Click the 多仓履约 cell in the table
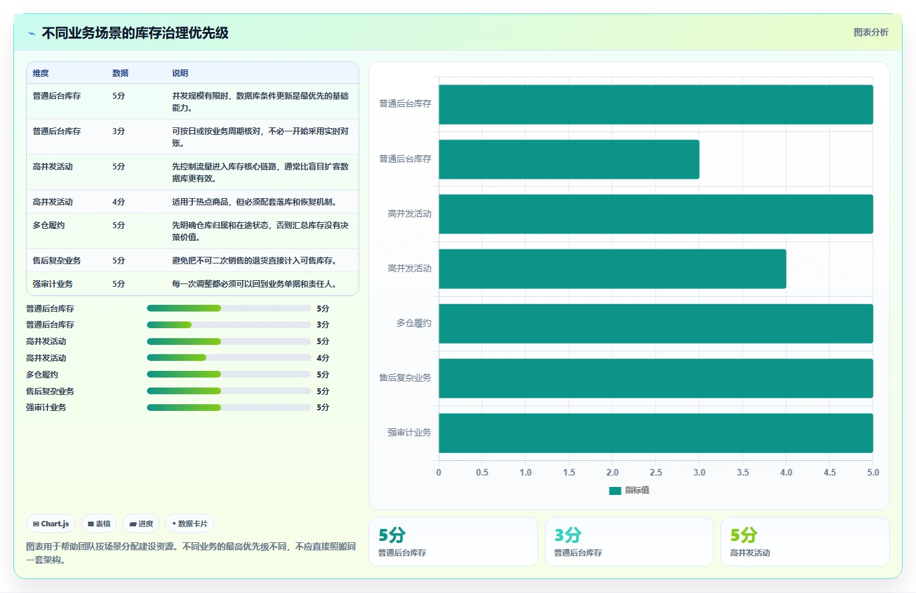 point(49,225)
